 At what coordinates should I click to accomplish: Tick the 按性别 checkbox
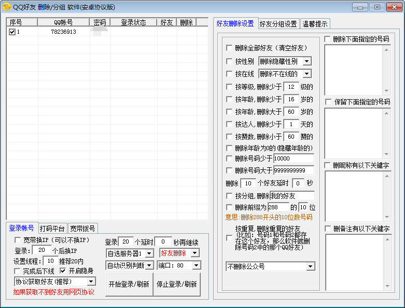click(x=229, y=61)
